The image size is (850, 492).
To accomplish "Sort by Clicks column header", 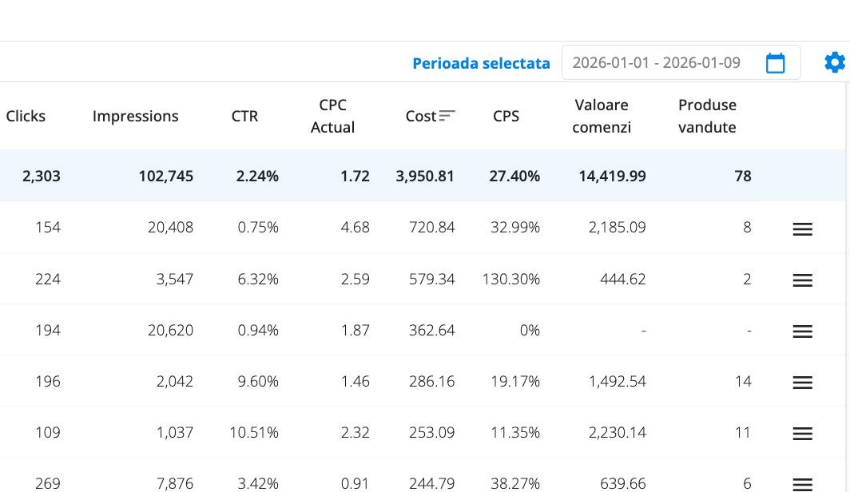I will pos(26,116).
